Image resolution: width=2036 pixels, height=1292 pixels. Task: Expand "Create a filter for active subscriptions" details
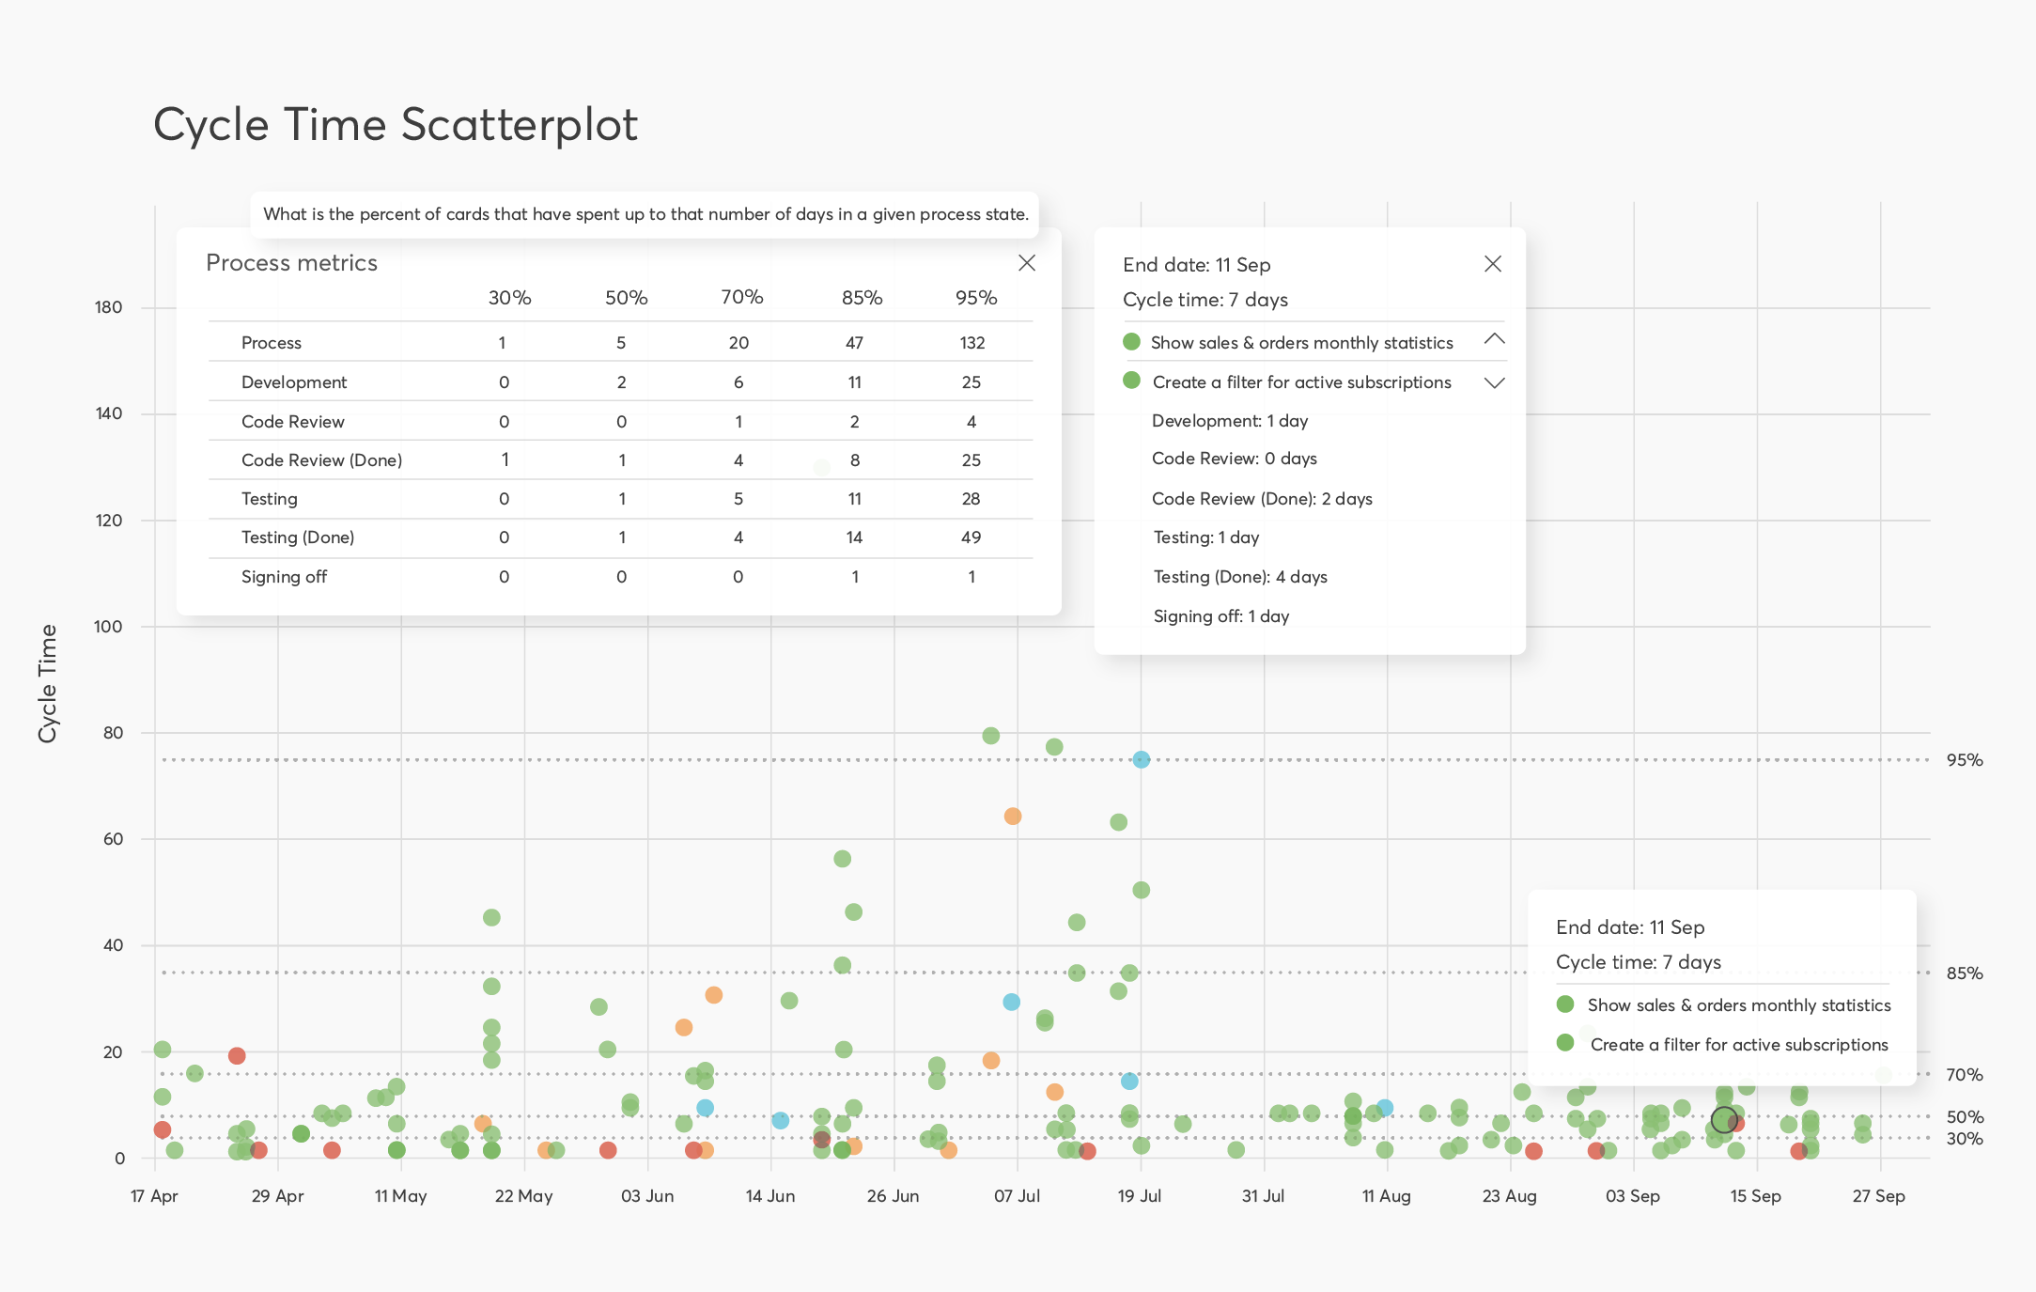click(x=1494, y=382)
